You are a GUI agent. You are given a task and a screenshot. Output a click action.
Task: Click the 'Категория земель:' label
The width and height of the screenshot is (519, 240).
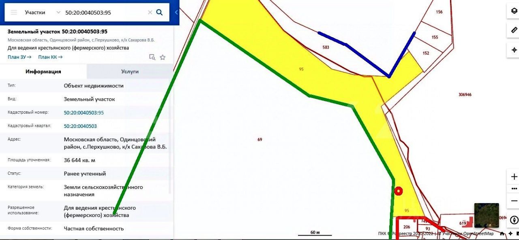pos(26,187)
